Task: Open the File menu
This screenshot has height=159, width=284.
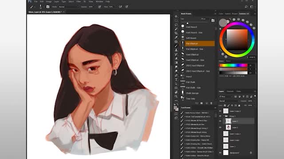Action: 36,1
